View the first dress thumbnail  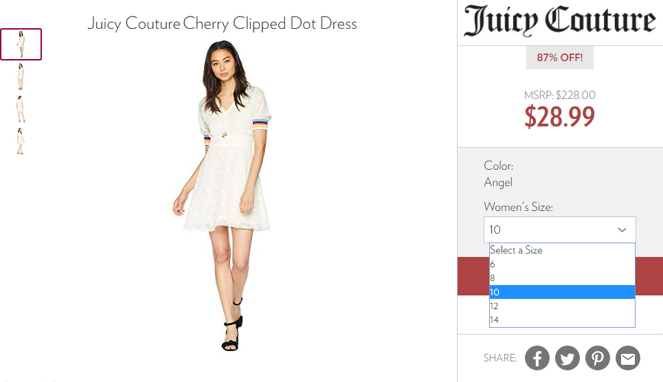[x=21, y=45]
